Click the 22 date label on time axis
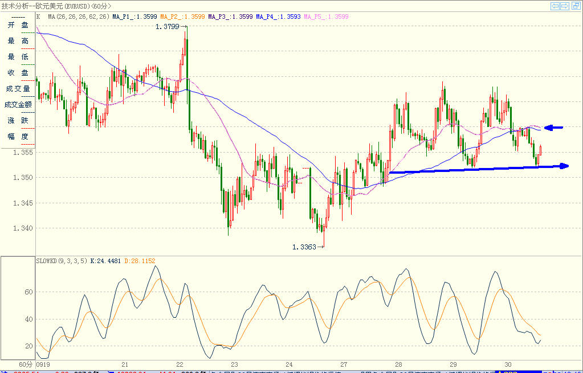Image resolution: width=583 pixels, height=373 pixels. pos(180,365)
